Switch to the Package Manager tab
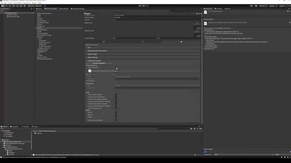 (78, 9)
